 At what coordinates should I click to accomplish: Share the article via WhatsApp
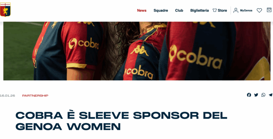[x=263, y=95]
